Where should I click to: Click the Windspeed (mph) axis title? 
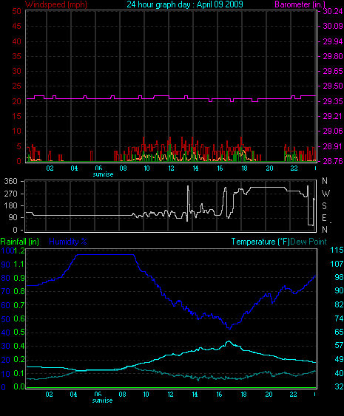click(56, 4)
